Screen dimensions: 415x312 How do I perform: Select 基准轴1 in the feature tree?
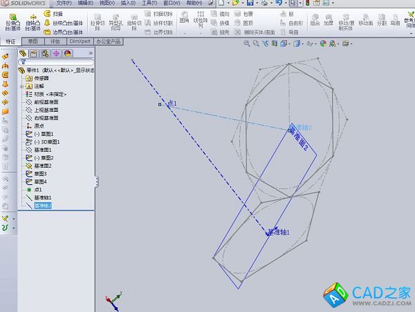[43, 197]
